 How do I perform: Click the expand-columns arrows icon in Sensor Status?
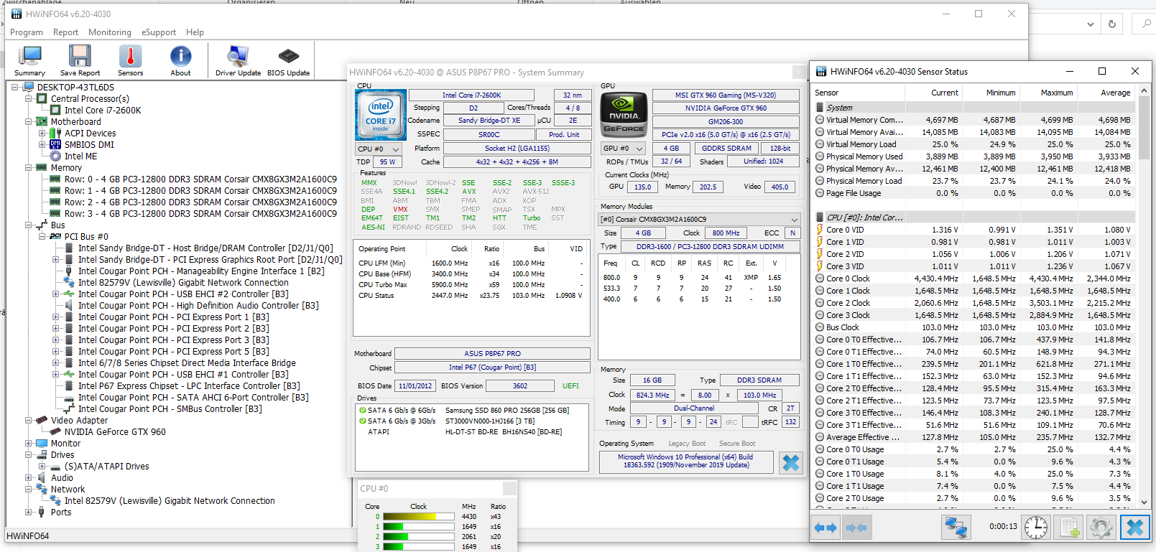[x=826, y=528]
